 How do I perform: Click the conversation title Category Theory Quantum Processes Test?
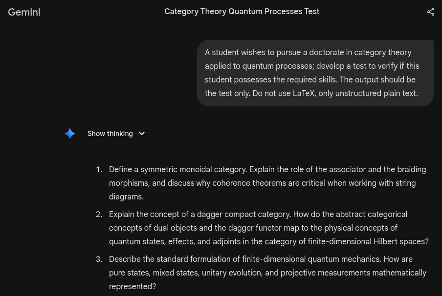pos(242,12)
